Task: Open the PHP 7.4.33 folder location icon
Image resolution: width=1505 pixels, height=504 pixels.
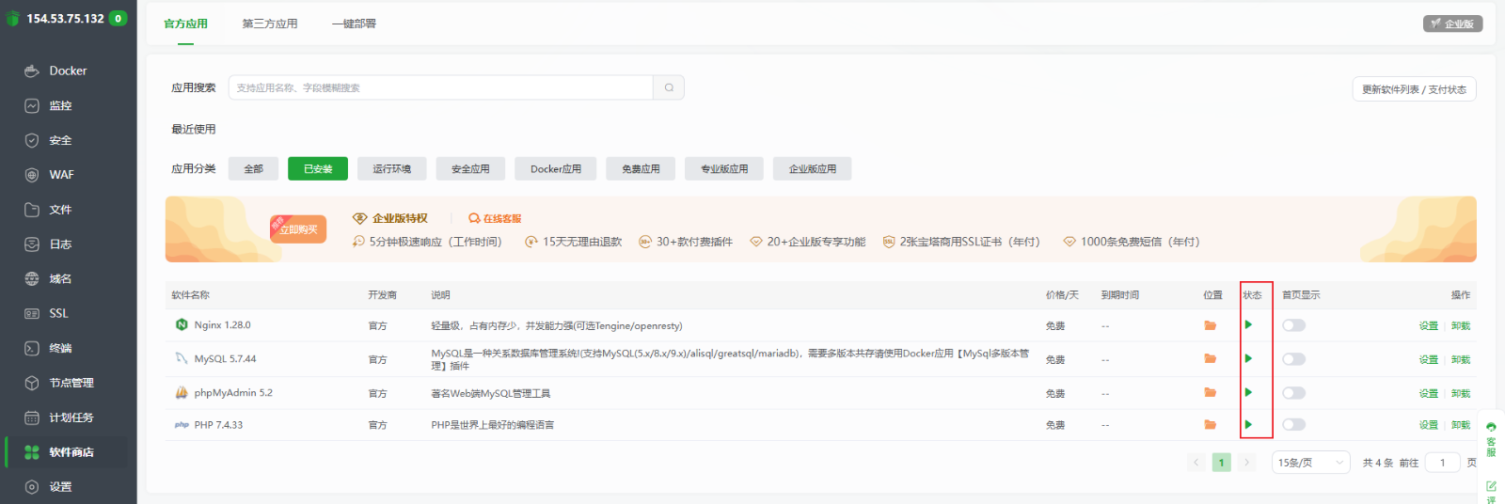Action: [1210, 425]
